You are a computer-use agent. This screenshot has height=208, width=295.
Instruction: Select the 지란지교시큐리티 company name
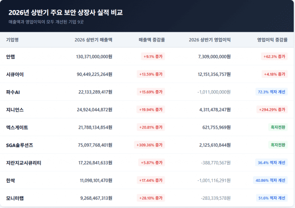[x=24, y=163]
